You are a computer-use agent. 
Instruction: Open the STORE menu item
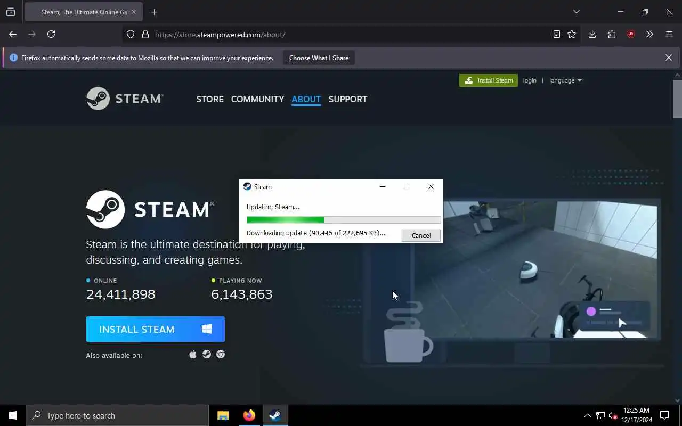coord(210,99)
